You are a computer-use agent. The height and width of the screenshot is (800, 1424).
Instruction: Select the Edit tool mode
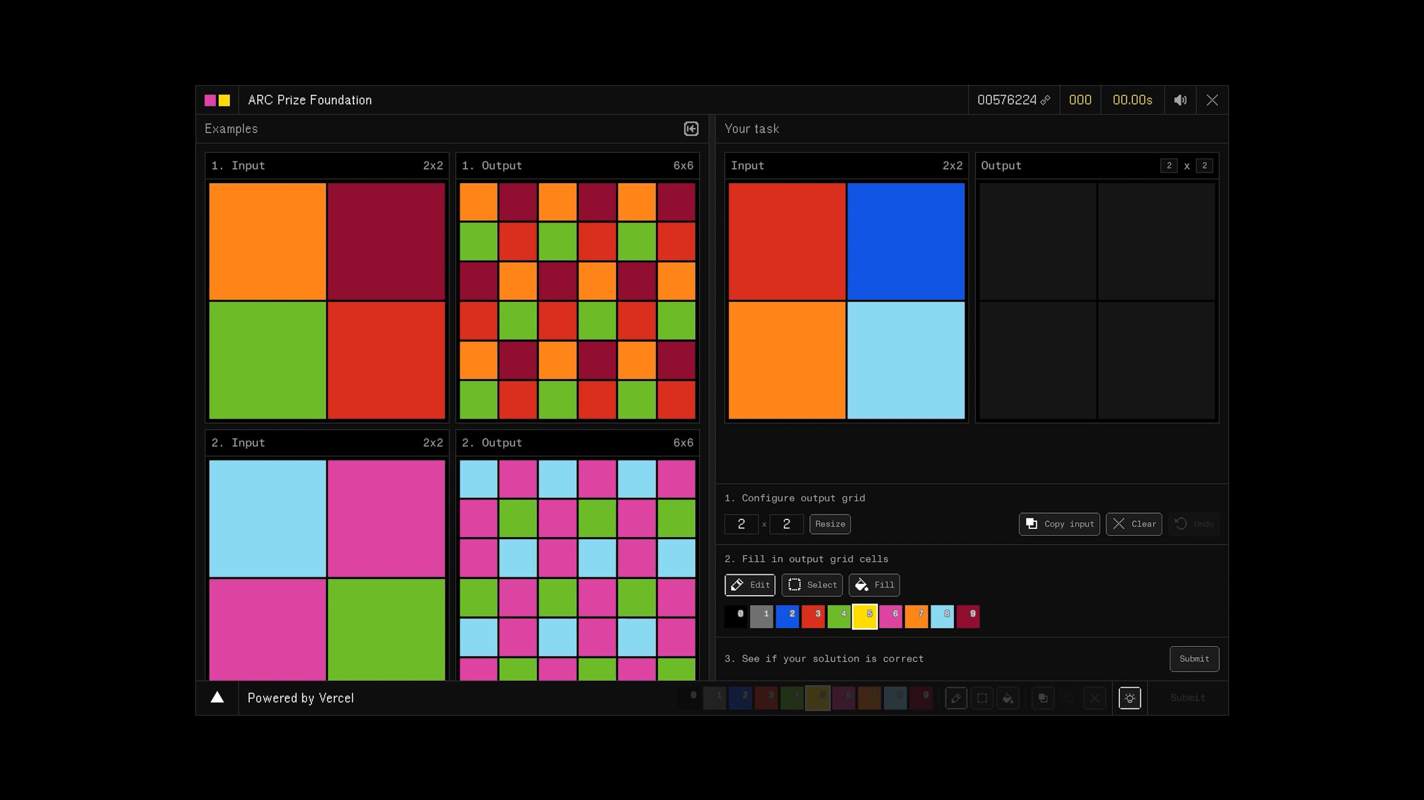[749, 585]
